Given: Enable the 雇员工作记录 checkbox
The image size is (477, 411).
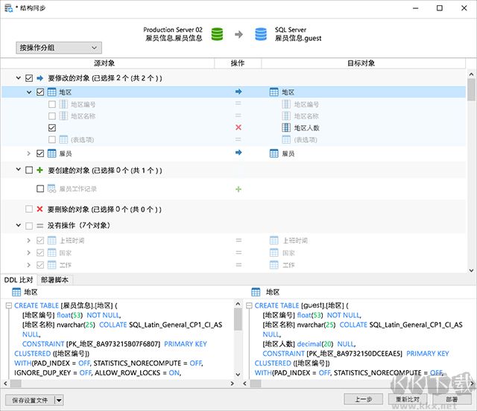Looking at the screenshot, I should click(x=40, y=189).
